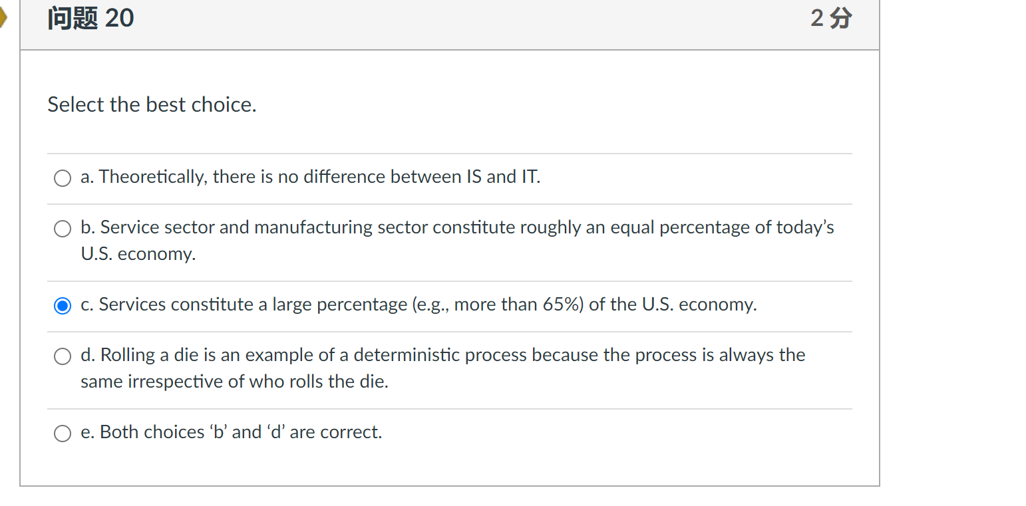Image resolution: width=1026 pixels, height=506 pixels.
Task: Select radio button for option d
Action: click(x=62, y=356)
